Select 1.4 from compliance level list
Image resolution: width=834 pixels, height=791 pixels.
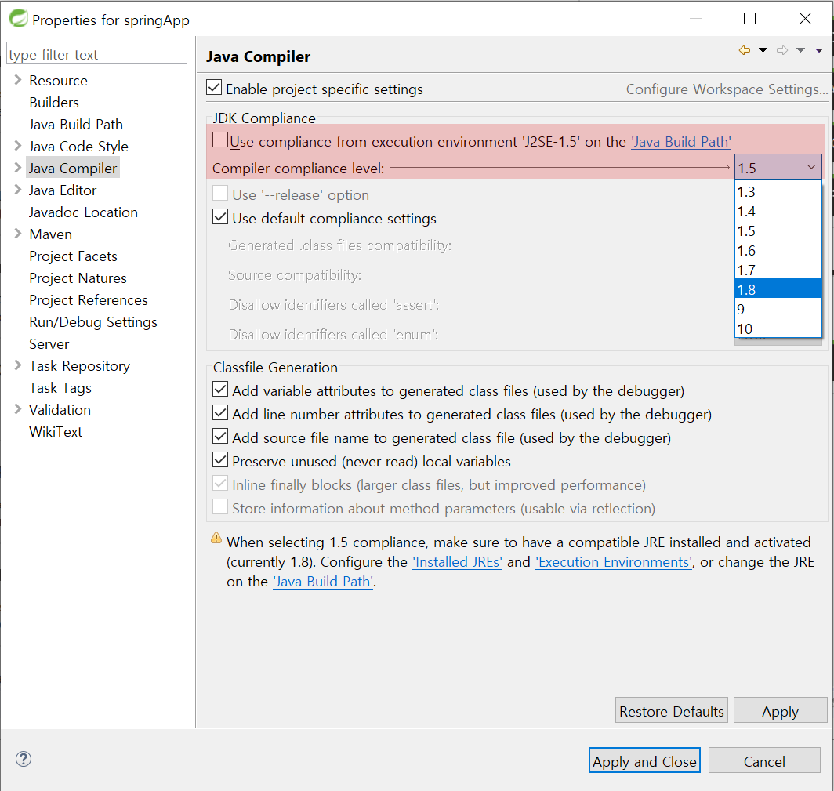click(778, 211)
